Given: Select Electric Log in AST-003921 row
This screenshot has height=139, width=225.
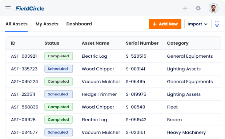Looking at the screenshot, I should tap(95, 56).
